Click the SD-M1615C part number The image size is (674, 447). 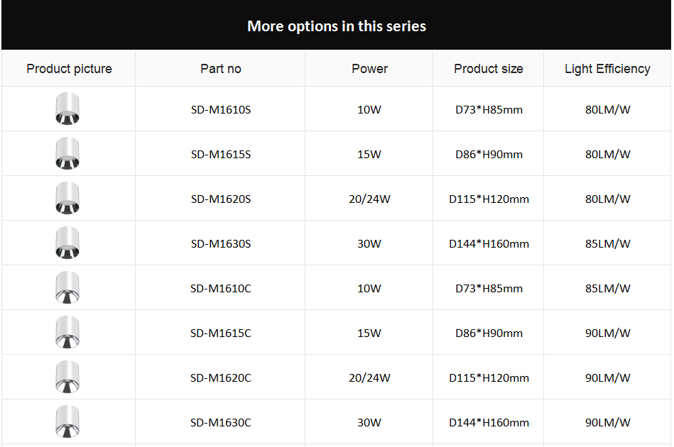[221, 333]
